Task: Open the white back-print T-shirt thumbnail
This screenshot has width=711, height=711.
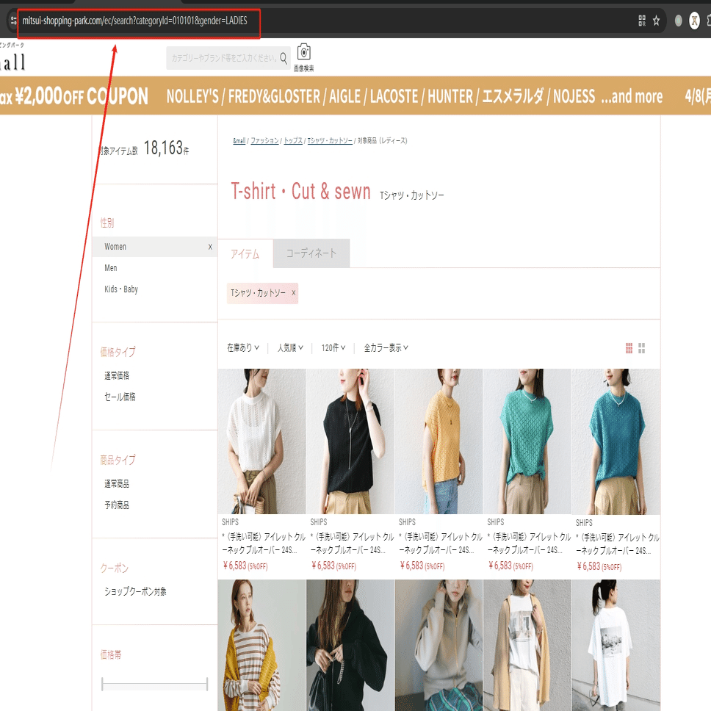Action: tap(616, 645)
